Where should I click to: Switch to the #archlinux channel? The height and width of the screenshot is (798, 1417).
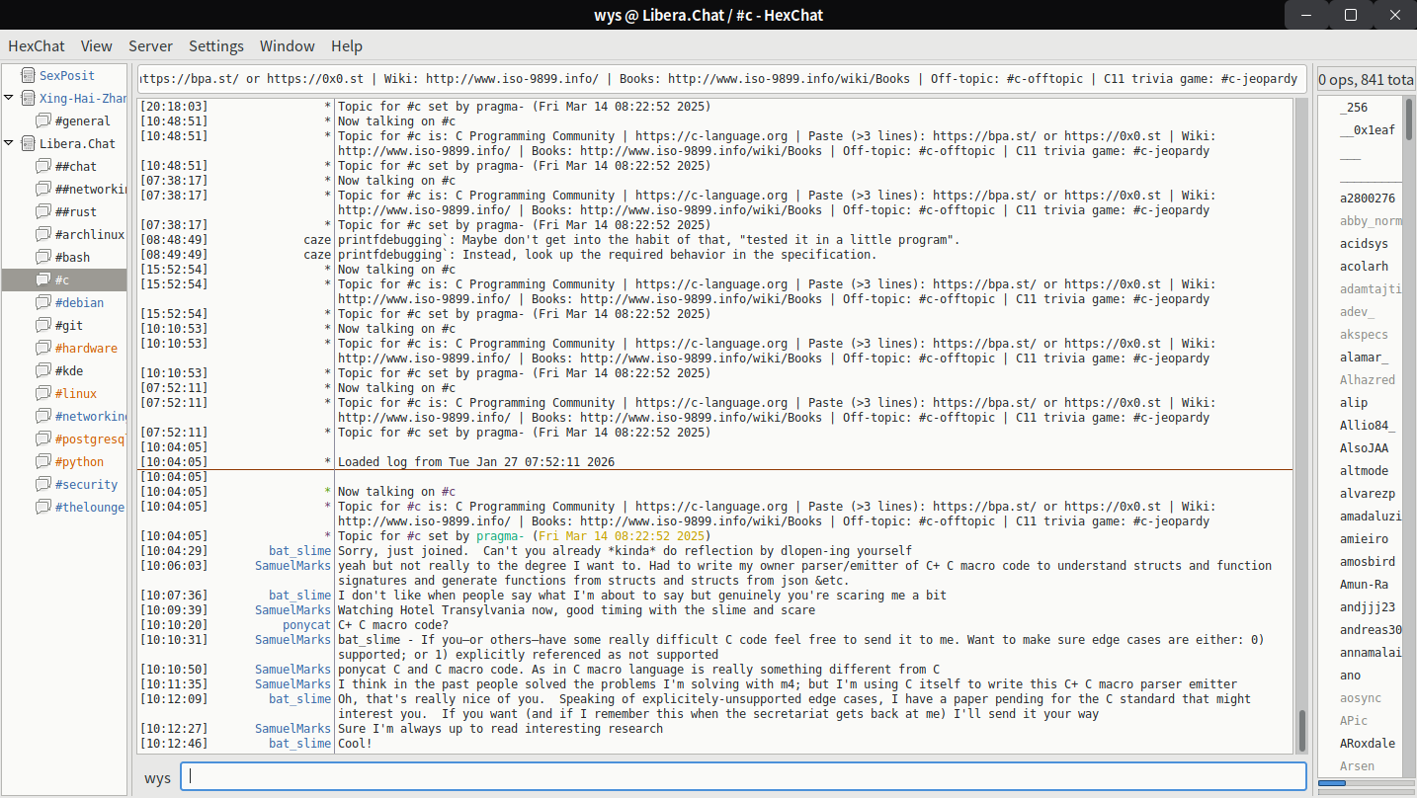89,234
